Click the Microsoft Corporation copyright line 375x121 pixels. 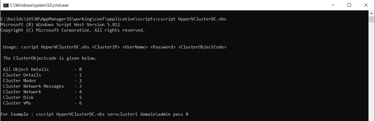click(73, 30)
